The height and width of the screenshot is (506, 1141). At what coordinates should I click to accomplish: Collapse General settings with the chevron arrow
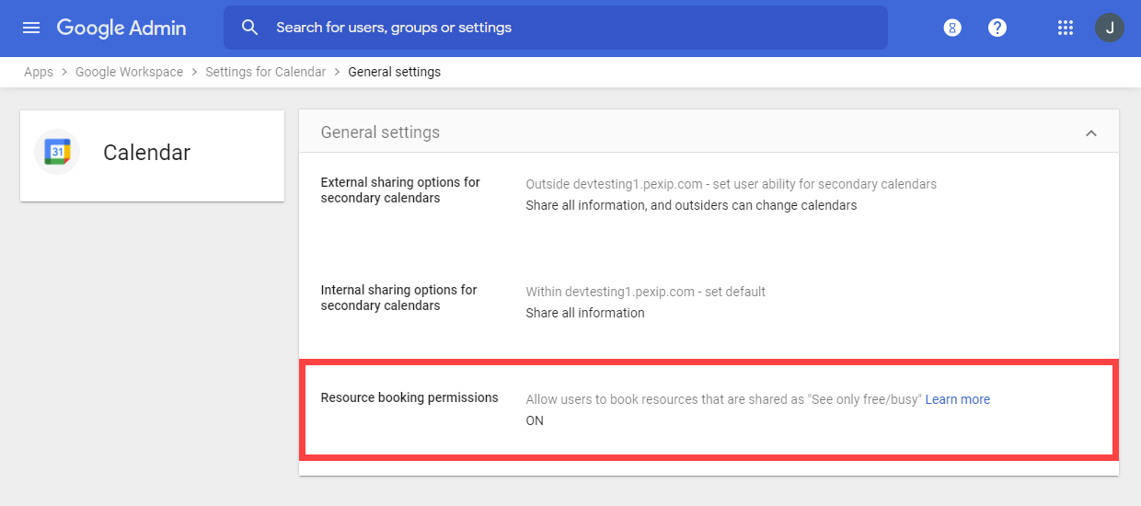click(x=1091, y=133)
